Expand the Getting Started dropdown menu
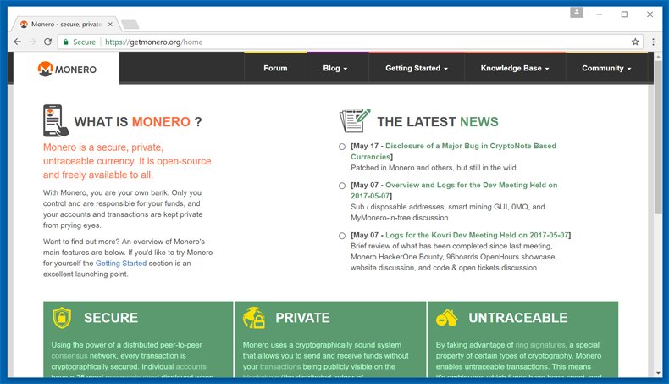This screenshot has height=384, width=669. click(x=417, y=68)
